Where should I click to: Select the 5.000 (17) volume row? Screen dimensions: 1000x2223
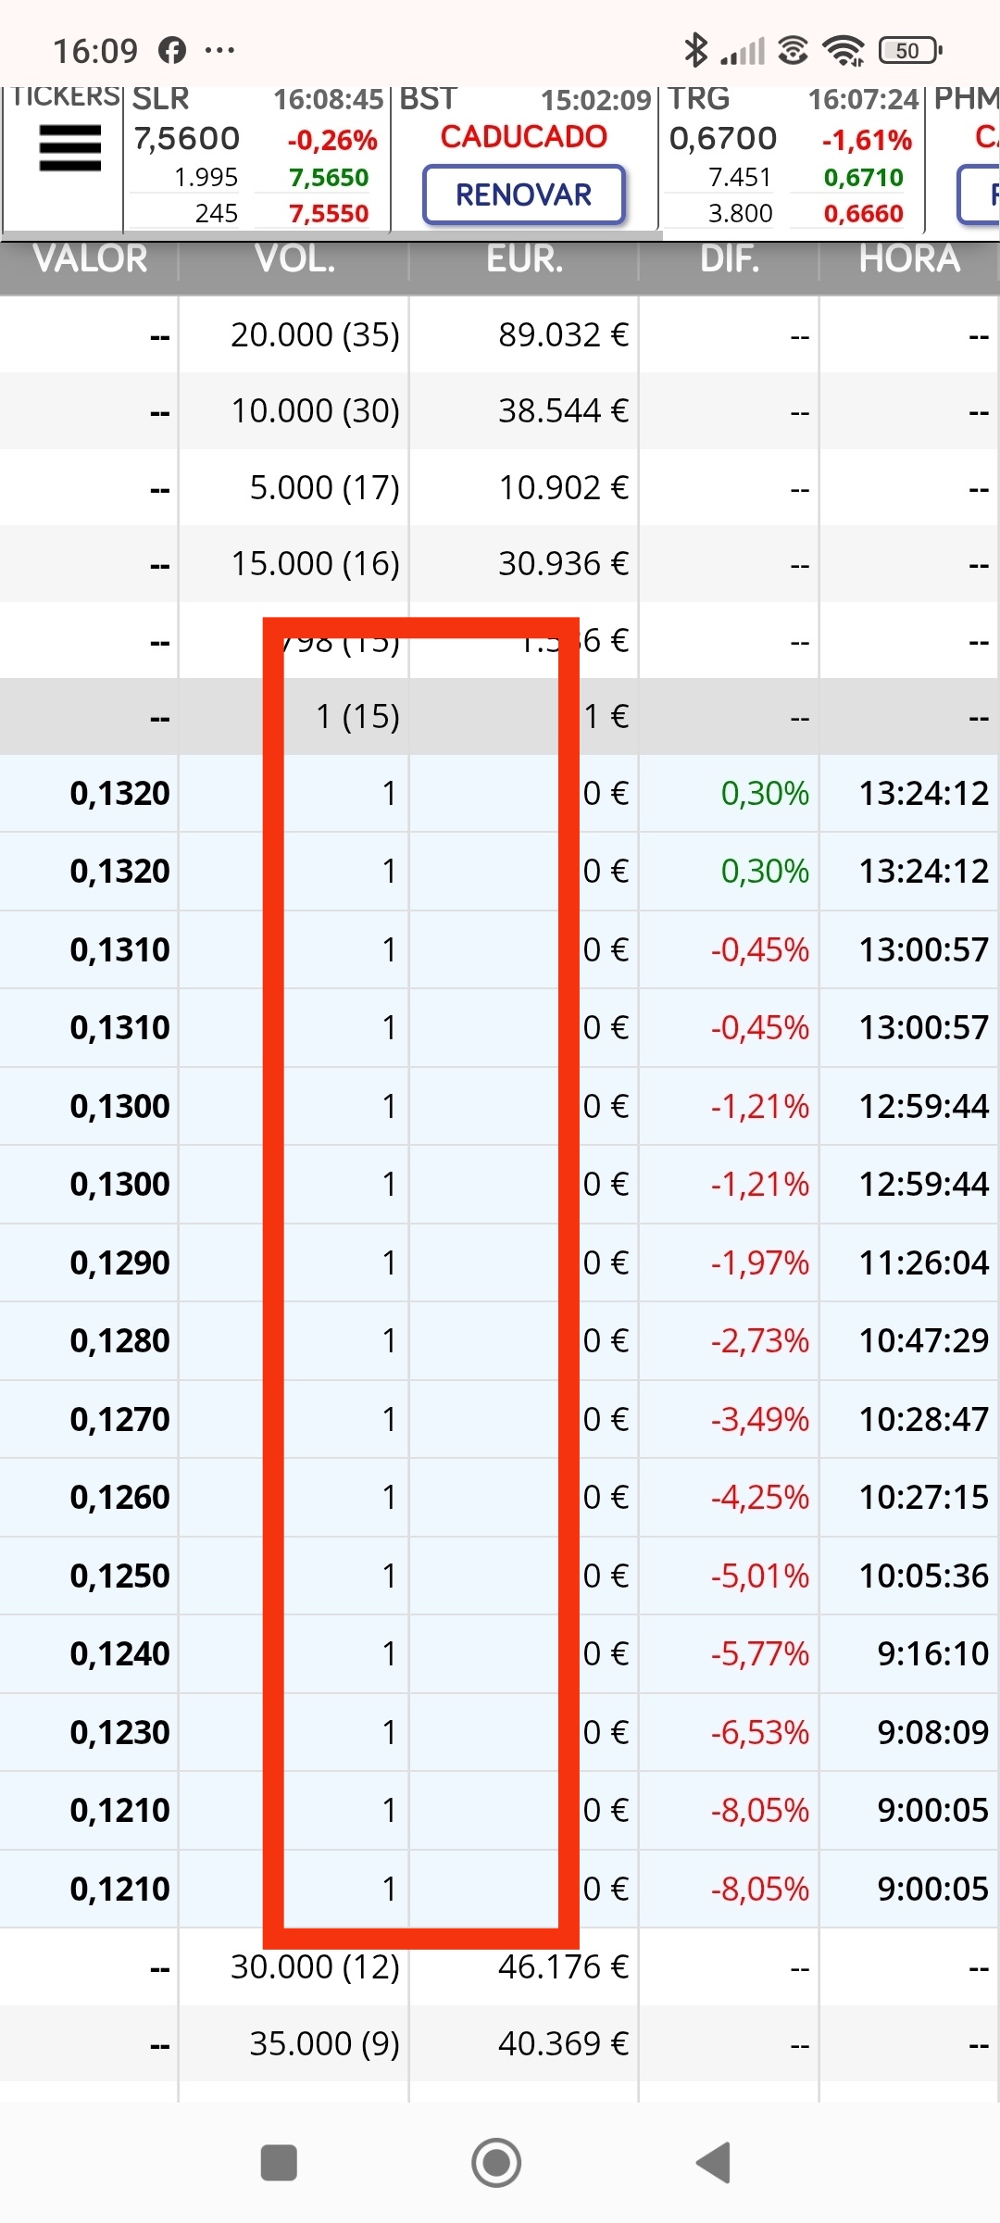500,487
